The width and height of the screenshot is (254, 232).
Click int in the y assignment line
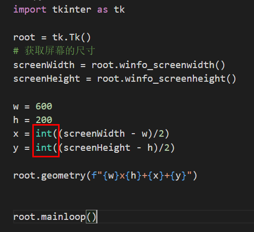(x=44, y=148)
